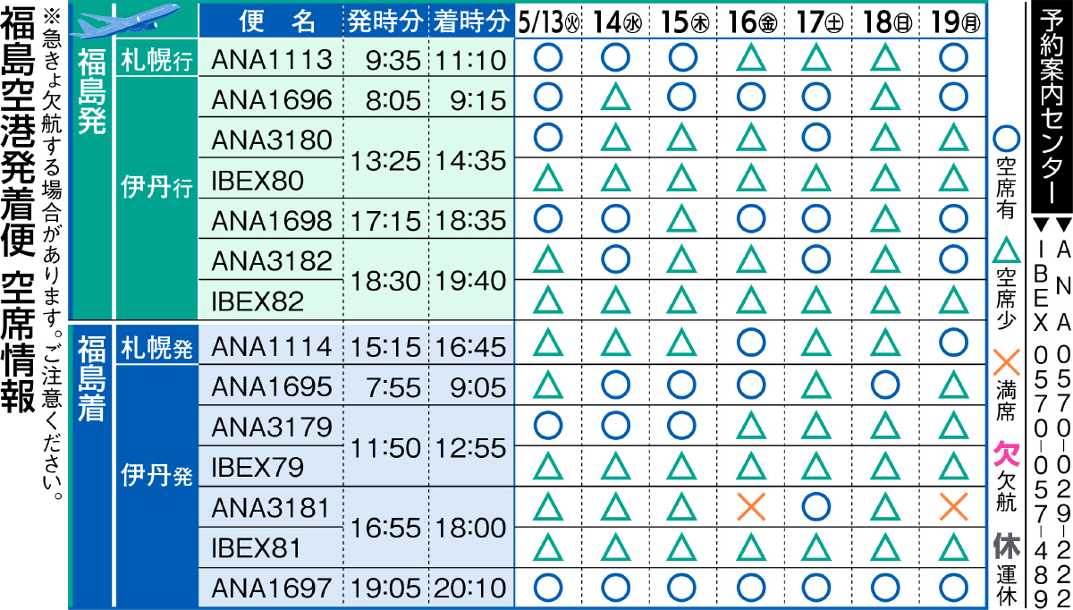Click the circle for ANA1114 on 16 (金)
The height and width of the screenshot is (610, 1073).
[752, 343]
